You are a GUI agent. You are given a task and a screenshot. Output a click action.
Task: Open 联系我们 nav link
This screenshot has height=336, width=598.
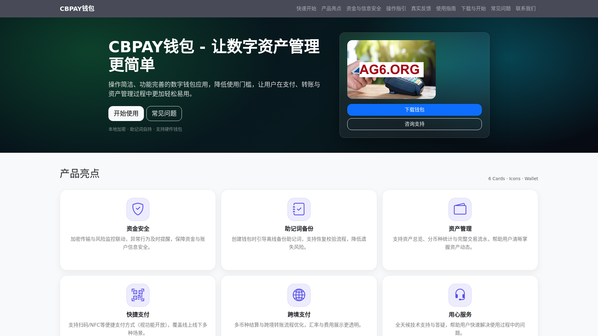[526, 9]
